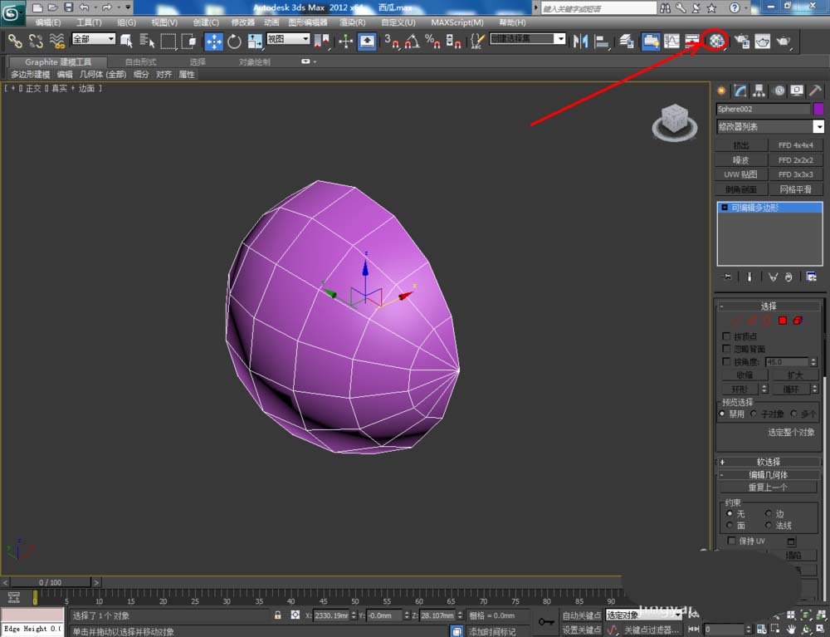Viewport: 830px width, 637px height.
Task: Click the purple object color swatch
Action: click(818, 109)
